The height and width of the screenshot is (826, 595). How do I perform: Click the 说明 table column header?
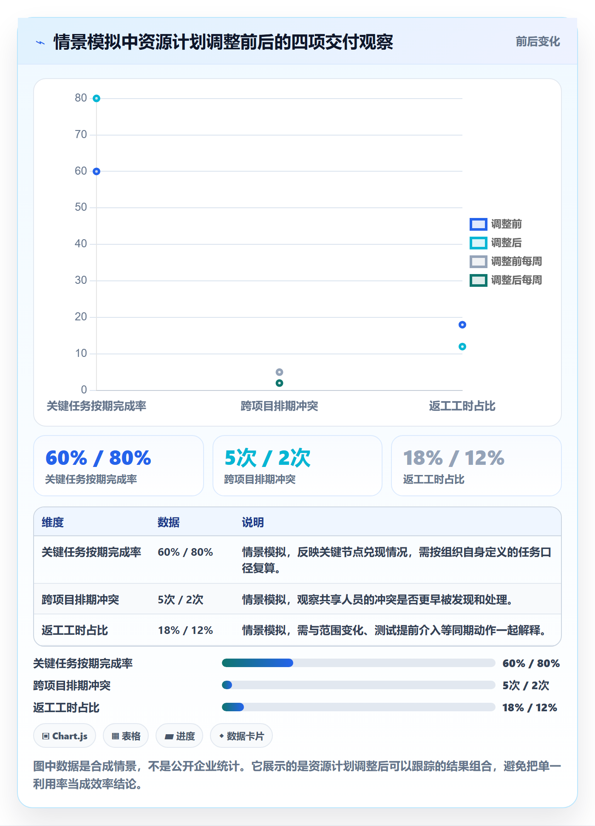pyautogui.click(x=253, y=522)
